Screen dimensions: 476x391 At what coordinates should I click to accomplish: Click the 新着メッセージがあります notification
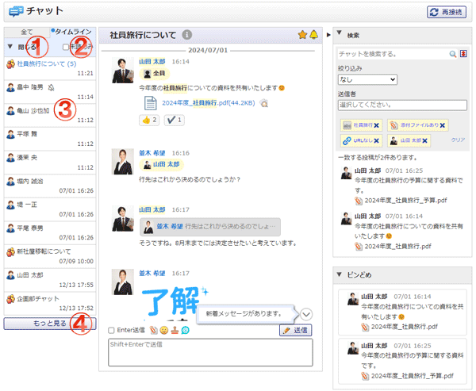[244, 313]
